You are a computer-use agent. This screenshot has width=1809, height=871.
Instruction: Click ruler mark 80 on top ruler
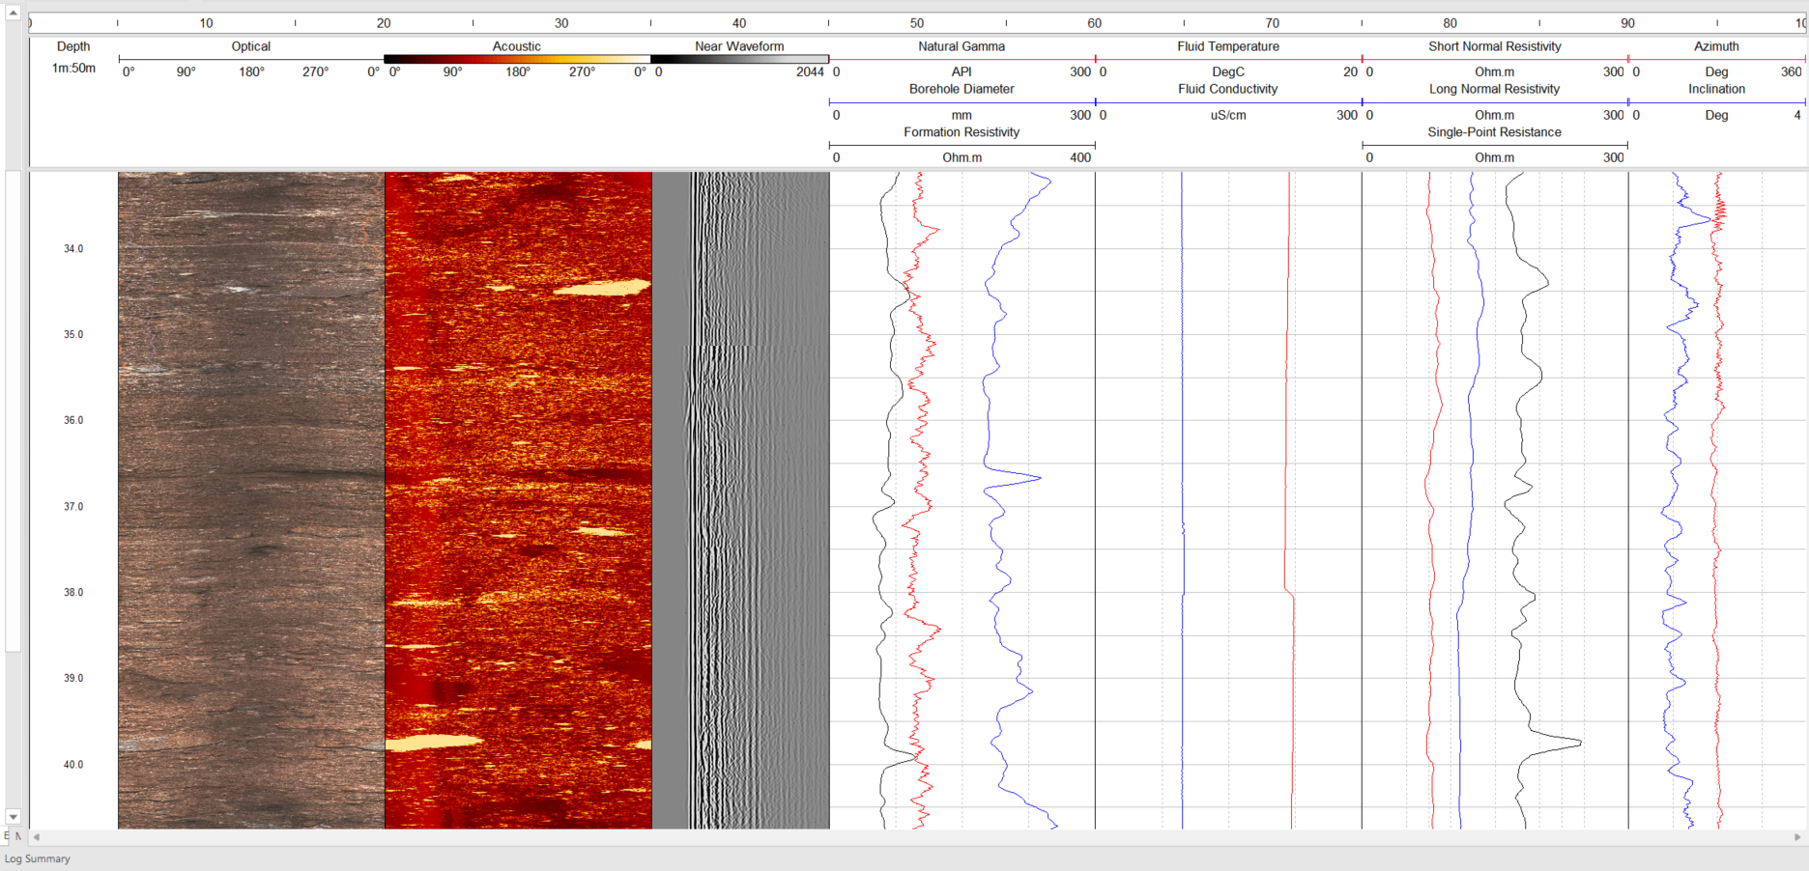(x=1450, y=23)
